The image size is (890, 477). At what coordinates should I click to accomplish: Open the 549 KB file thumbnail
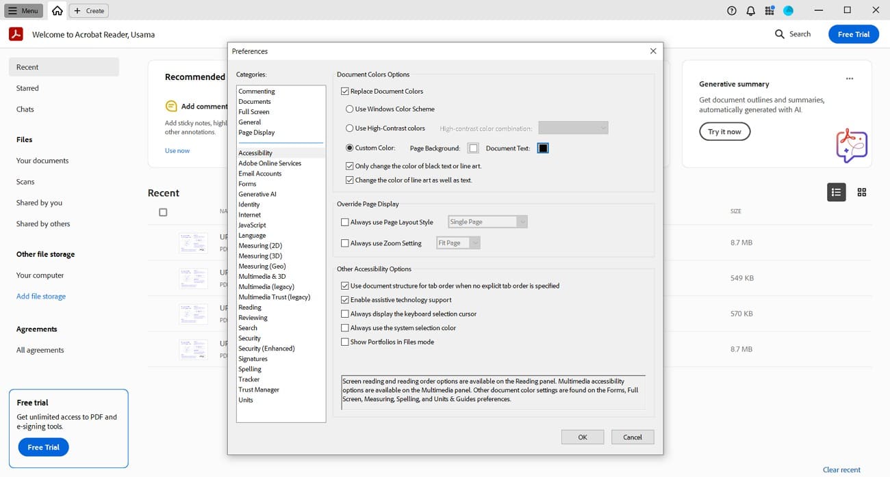pos(193,278)
